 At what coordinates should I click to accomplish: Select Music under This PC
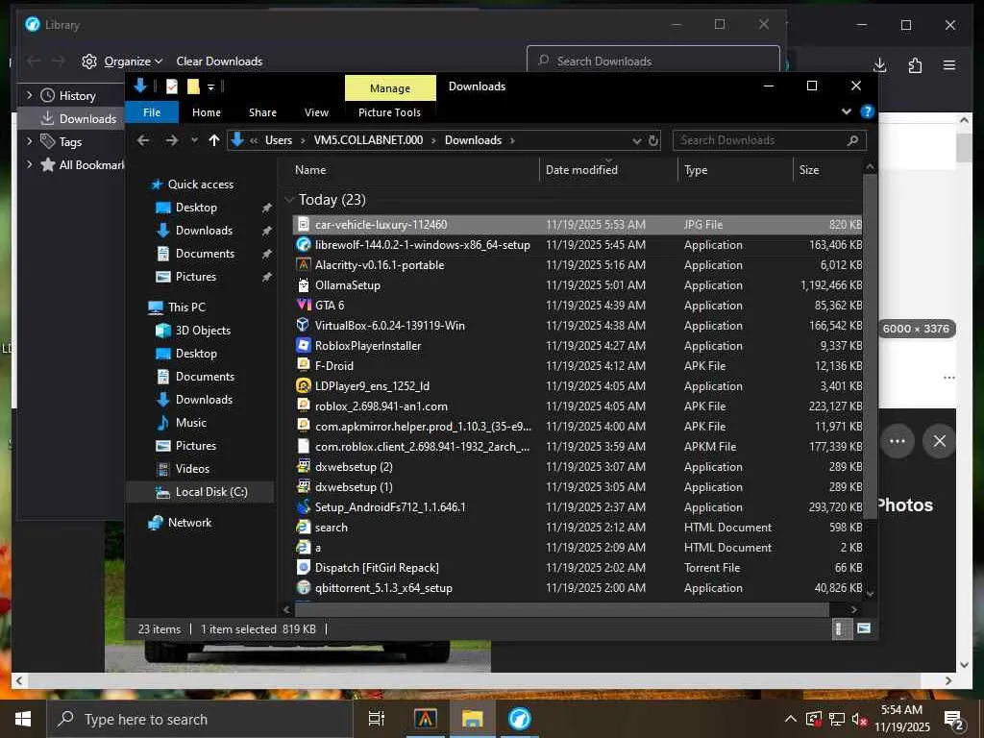pos(191,423)
